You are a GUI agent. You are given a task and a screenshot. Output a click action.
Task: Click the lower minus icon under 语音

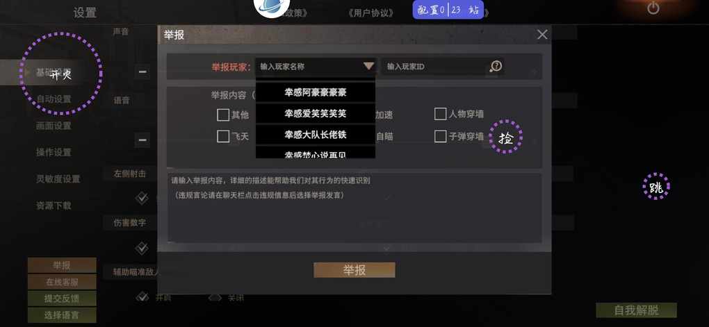tap(142, 140)
